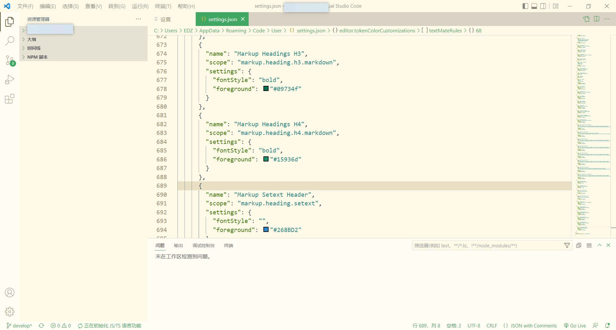The height and width of the screenshot is (330, 616).
Task: Open 编辑(E) menu
Action: 48,6
